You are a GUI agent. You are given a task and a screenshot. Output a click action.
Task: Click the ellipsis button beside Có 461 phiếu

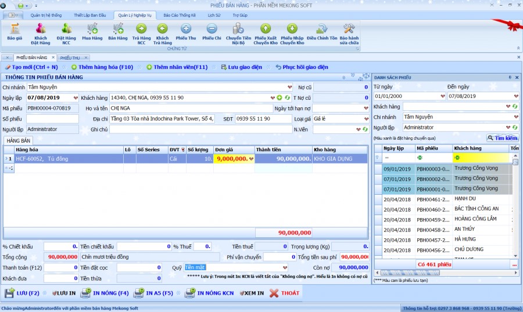coord(515,264)
